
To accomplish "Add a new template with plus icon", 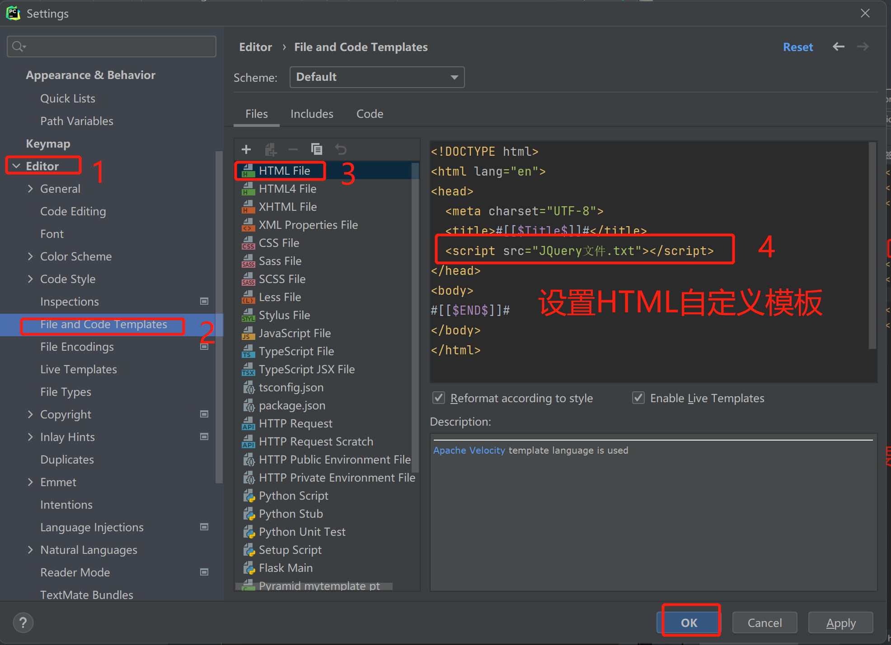I will coord(246,149).
